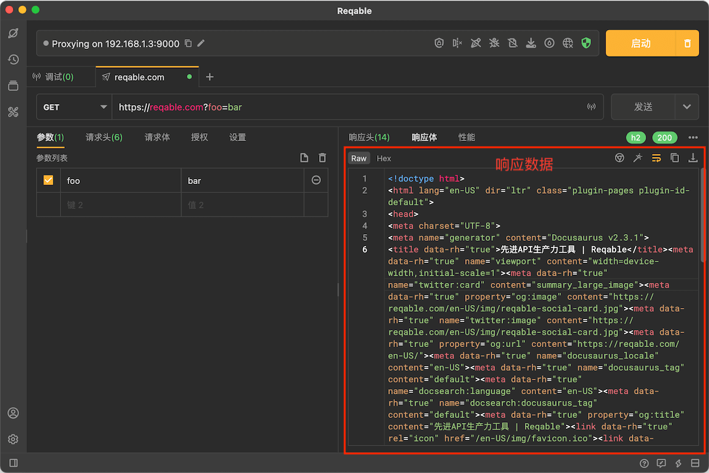Copy the proxy address 192.168.1.3:9000
709x473 pixels.
[x=188, y=43]
